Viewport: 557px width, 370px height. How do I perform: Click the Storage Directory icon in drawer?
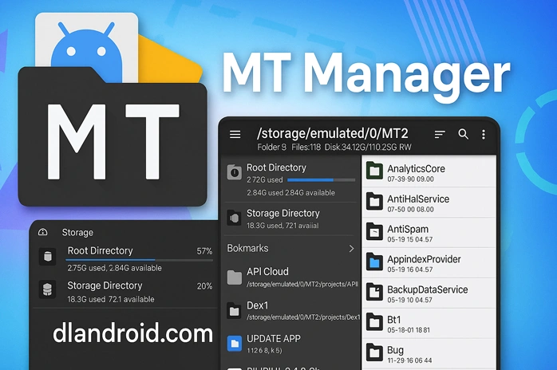point(235,218)
